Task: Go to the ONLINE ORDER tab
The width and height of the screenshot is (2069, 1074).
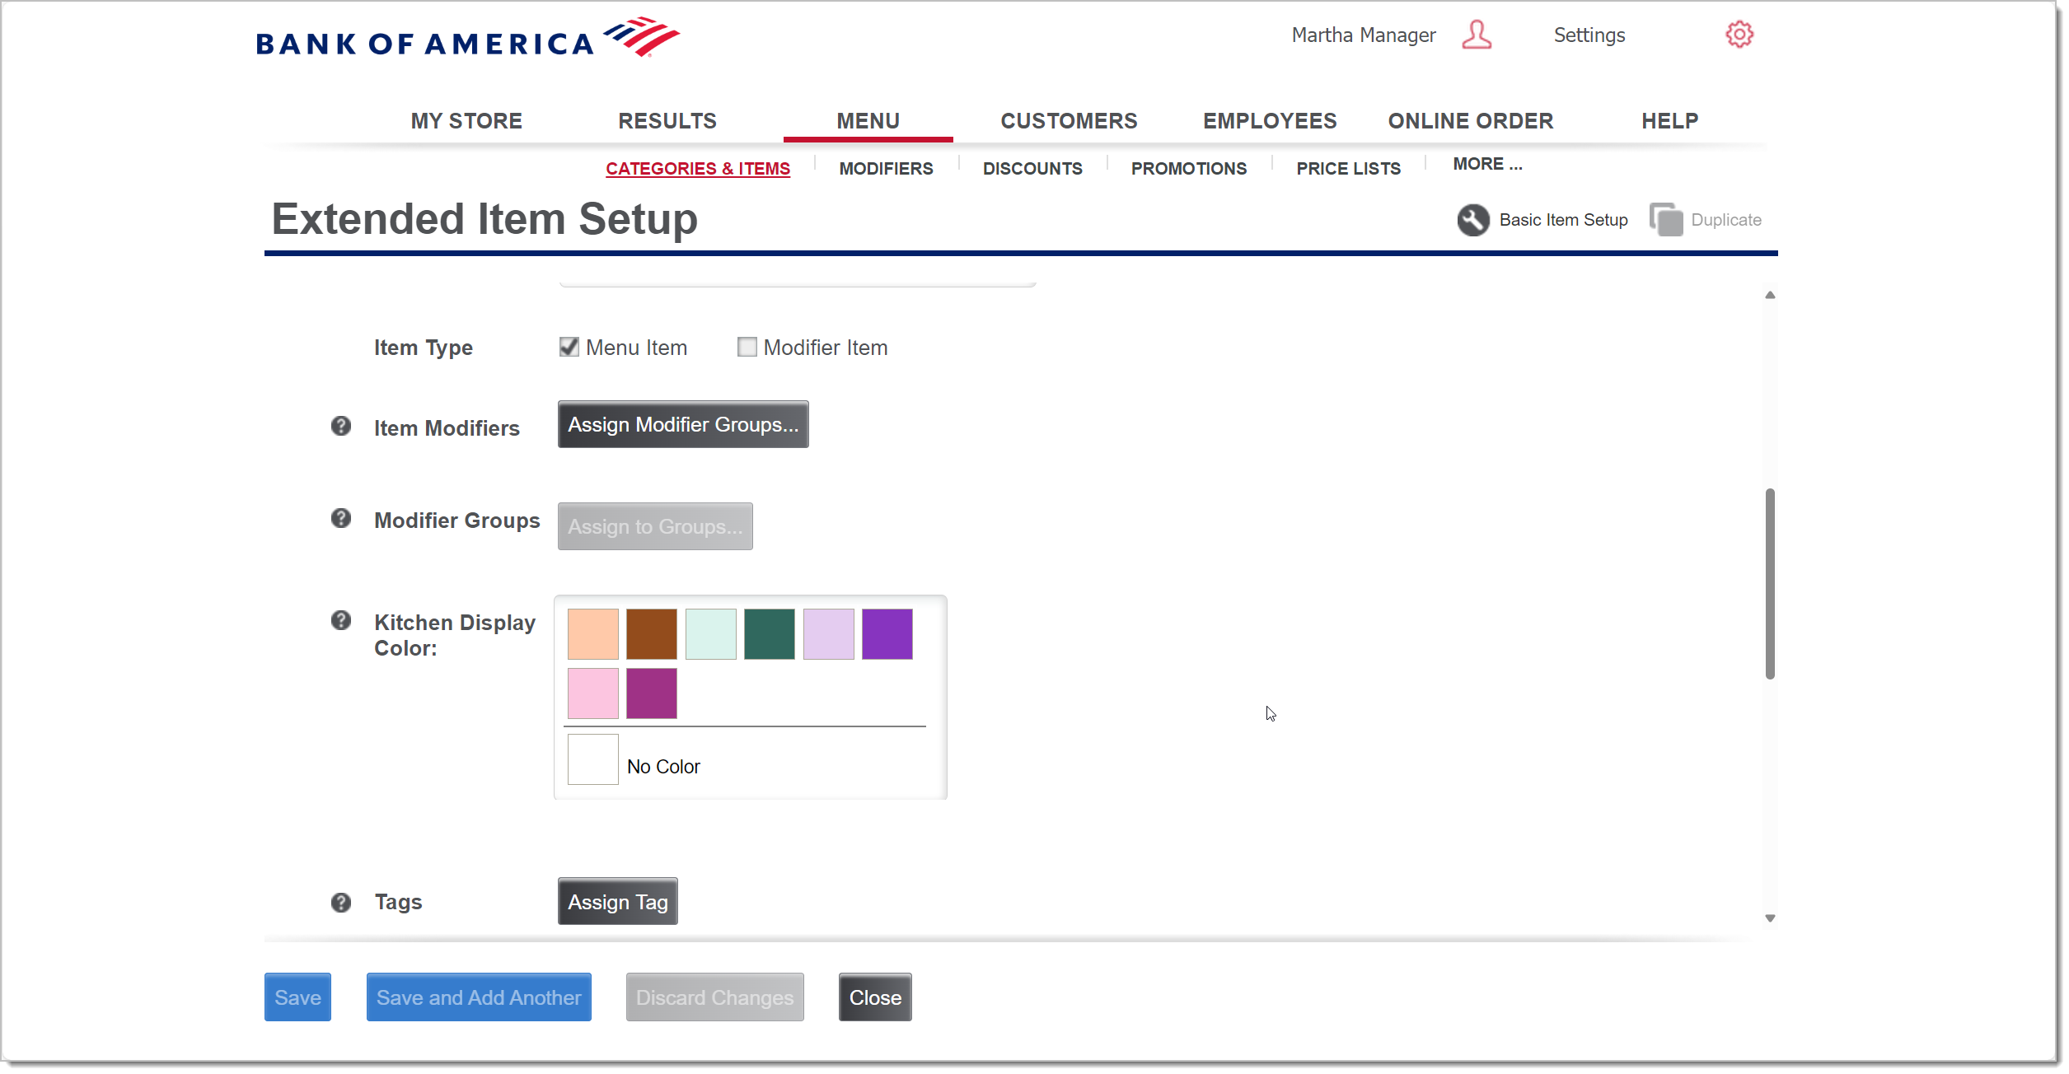Action: pyautogui.click(x=1471, y=121)
